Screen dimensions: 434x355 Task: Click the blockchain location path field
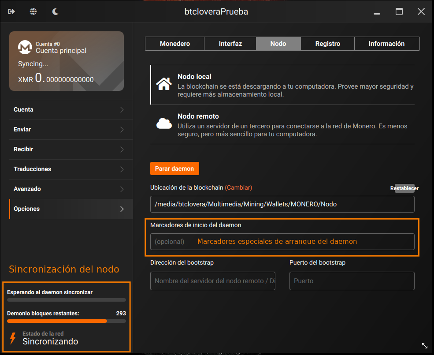[x=282, y=204]
